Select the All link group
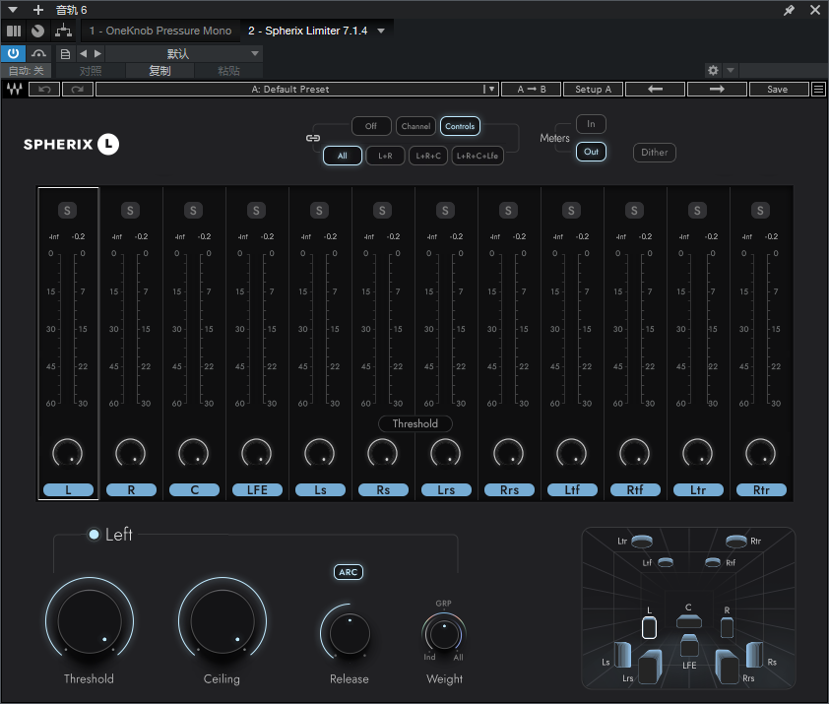 [x=343, y=156]
